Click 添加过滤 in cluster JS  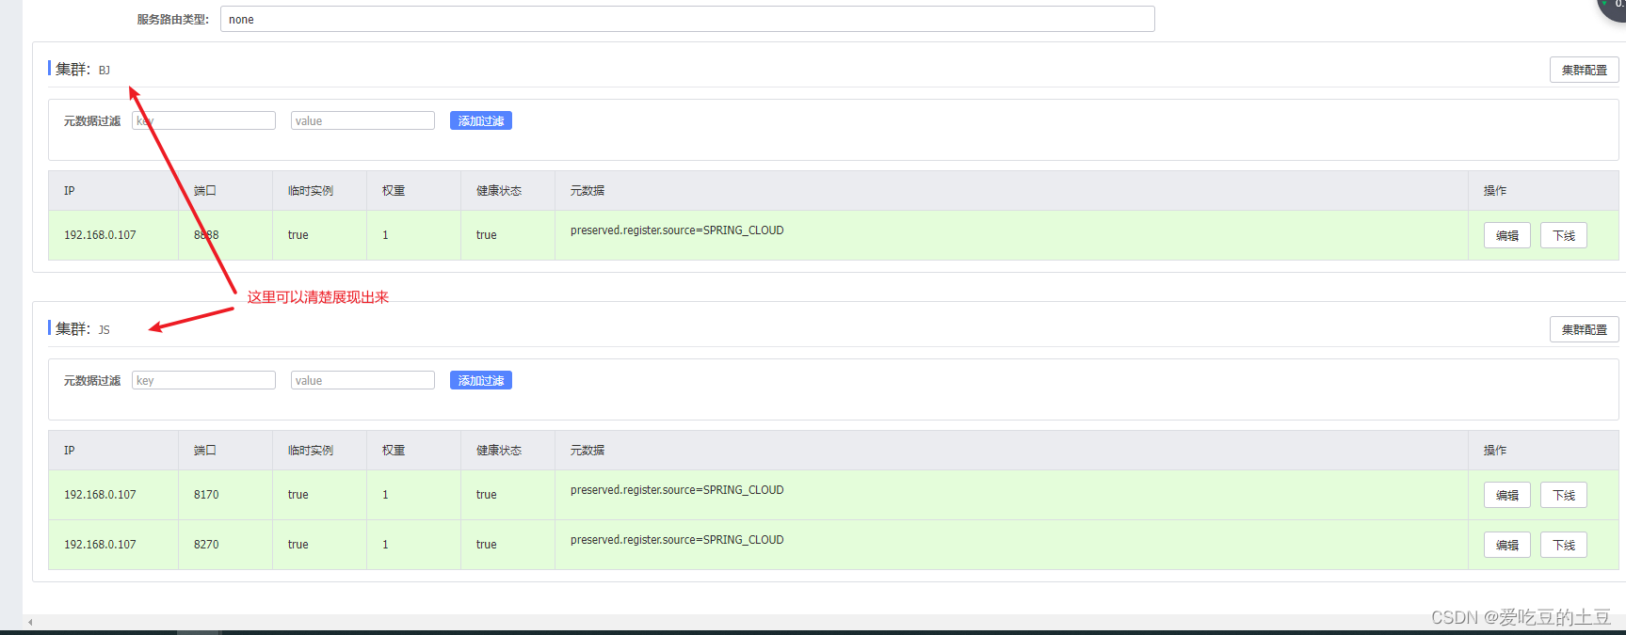pos(481,380)
